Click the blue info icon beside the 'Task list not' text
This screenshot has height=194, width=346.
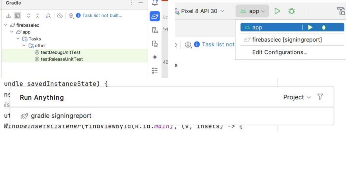coord(197,44)
